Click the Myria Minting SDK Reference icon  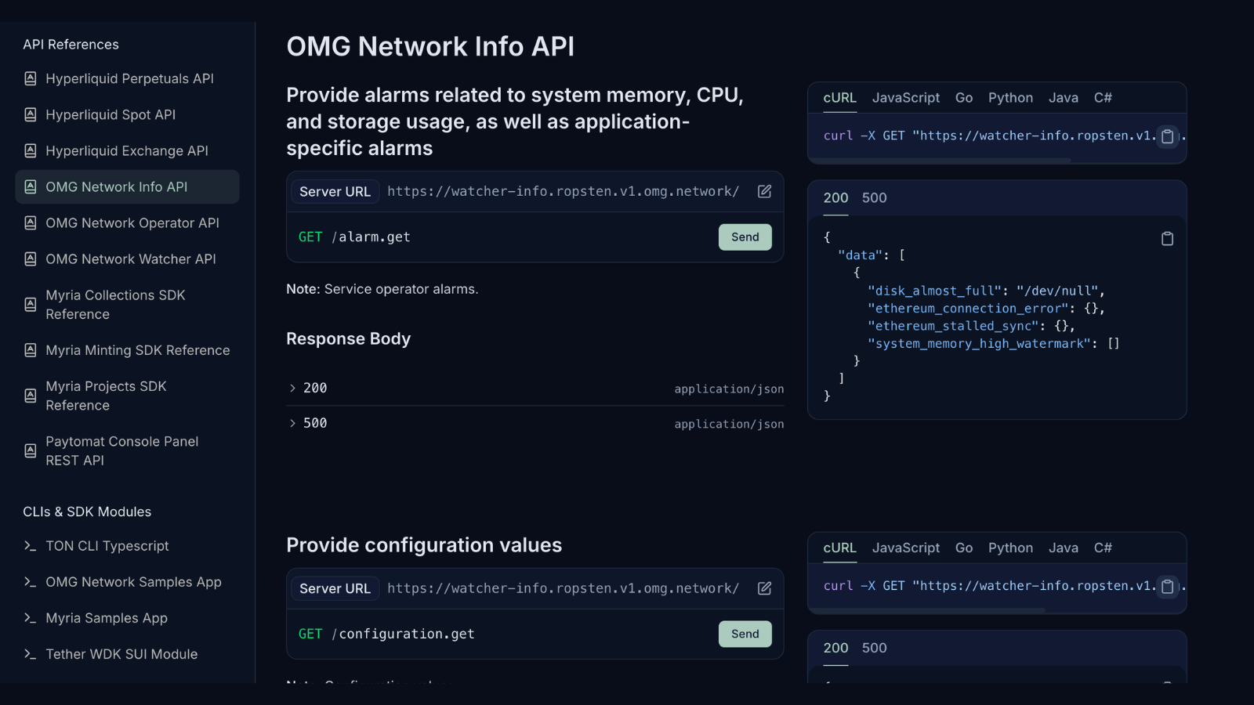click(x=31, y=350)
